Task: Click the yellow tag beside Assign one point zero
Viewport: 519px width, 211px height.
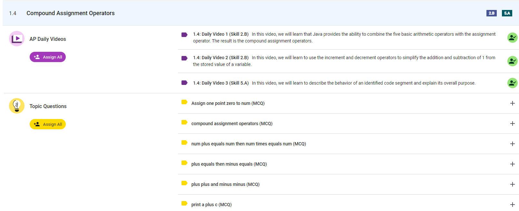Action: [184, 102]
